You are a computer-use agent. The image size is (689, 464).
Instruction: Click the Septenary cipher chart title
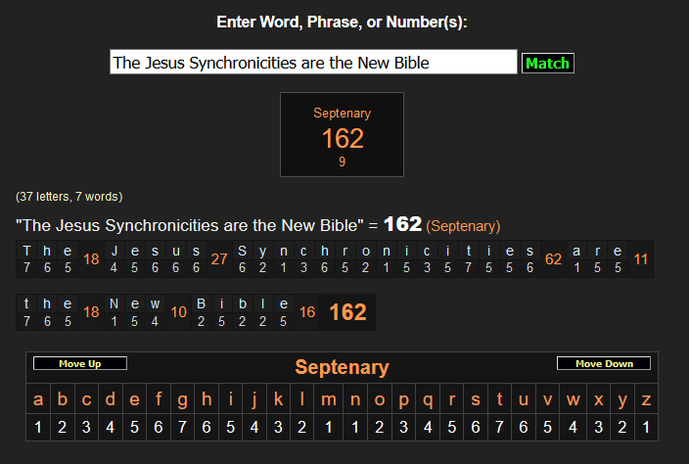point(342,368)
